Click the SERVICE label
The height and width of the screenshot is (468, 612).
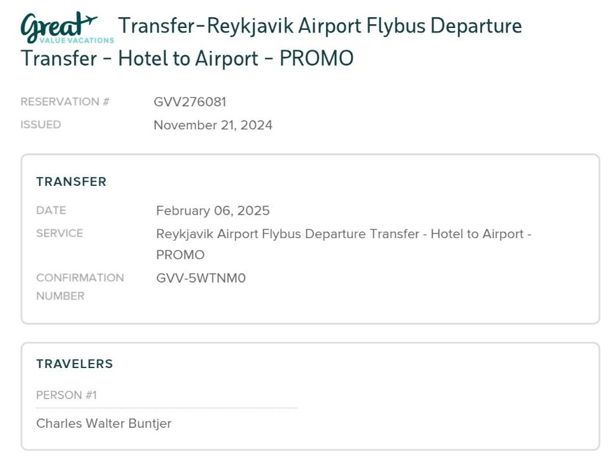(x=59, y=234)
